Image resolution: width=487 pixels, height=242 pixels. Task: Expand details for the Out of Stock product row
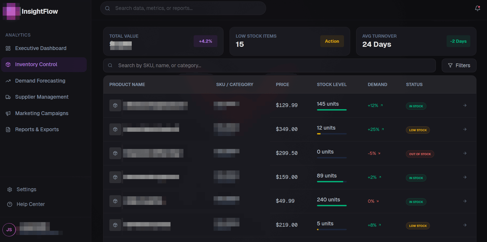[x=465, y=153]
